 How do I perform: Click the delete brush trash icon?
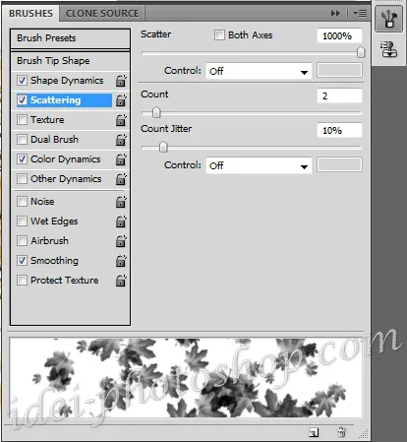[x=341, y=432]
